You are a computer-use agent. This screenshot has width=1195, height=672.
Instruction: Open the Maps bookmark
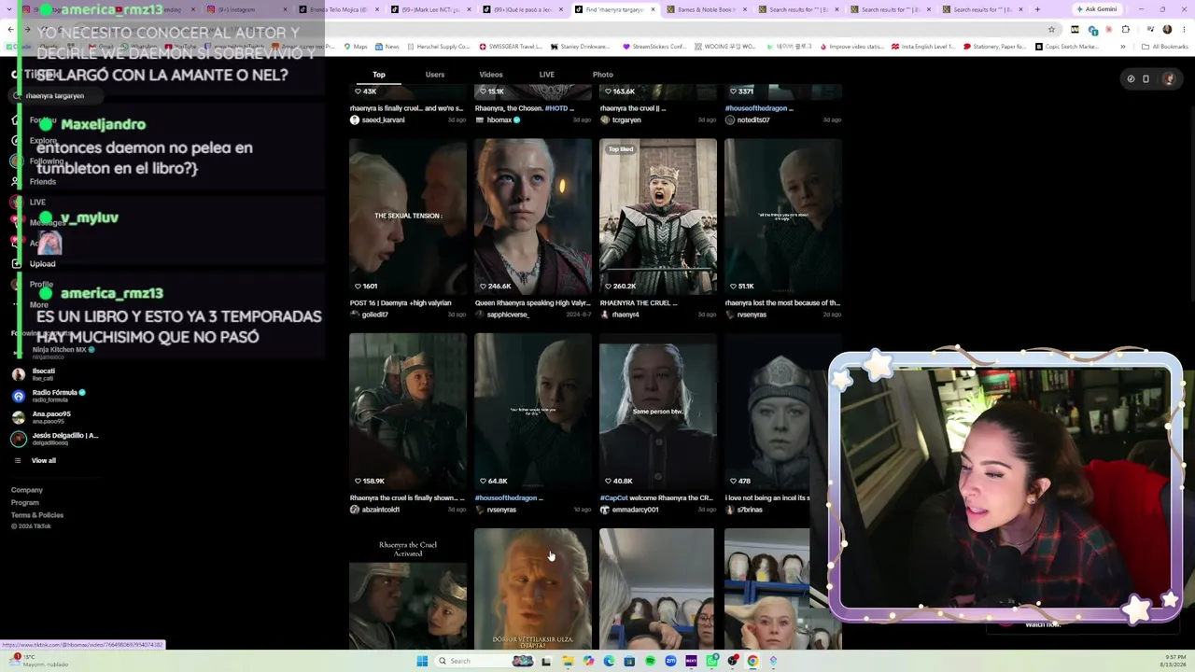[x=356, y=46]
